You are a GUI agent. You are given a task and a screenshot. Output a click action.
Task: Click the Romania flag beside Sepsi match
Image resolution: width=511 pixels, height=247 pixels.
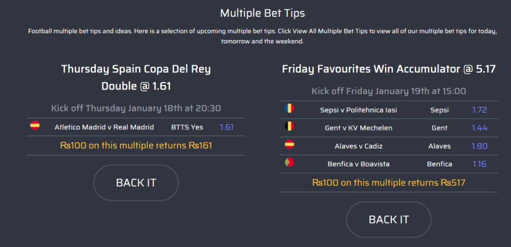coord(289,108)
